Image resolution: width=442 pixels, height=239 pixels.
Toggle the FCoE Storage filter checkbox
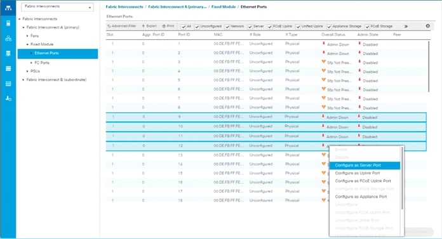coord(367,27)
